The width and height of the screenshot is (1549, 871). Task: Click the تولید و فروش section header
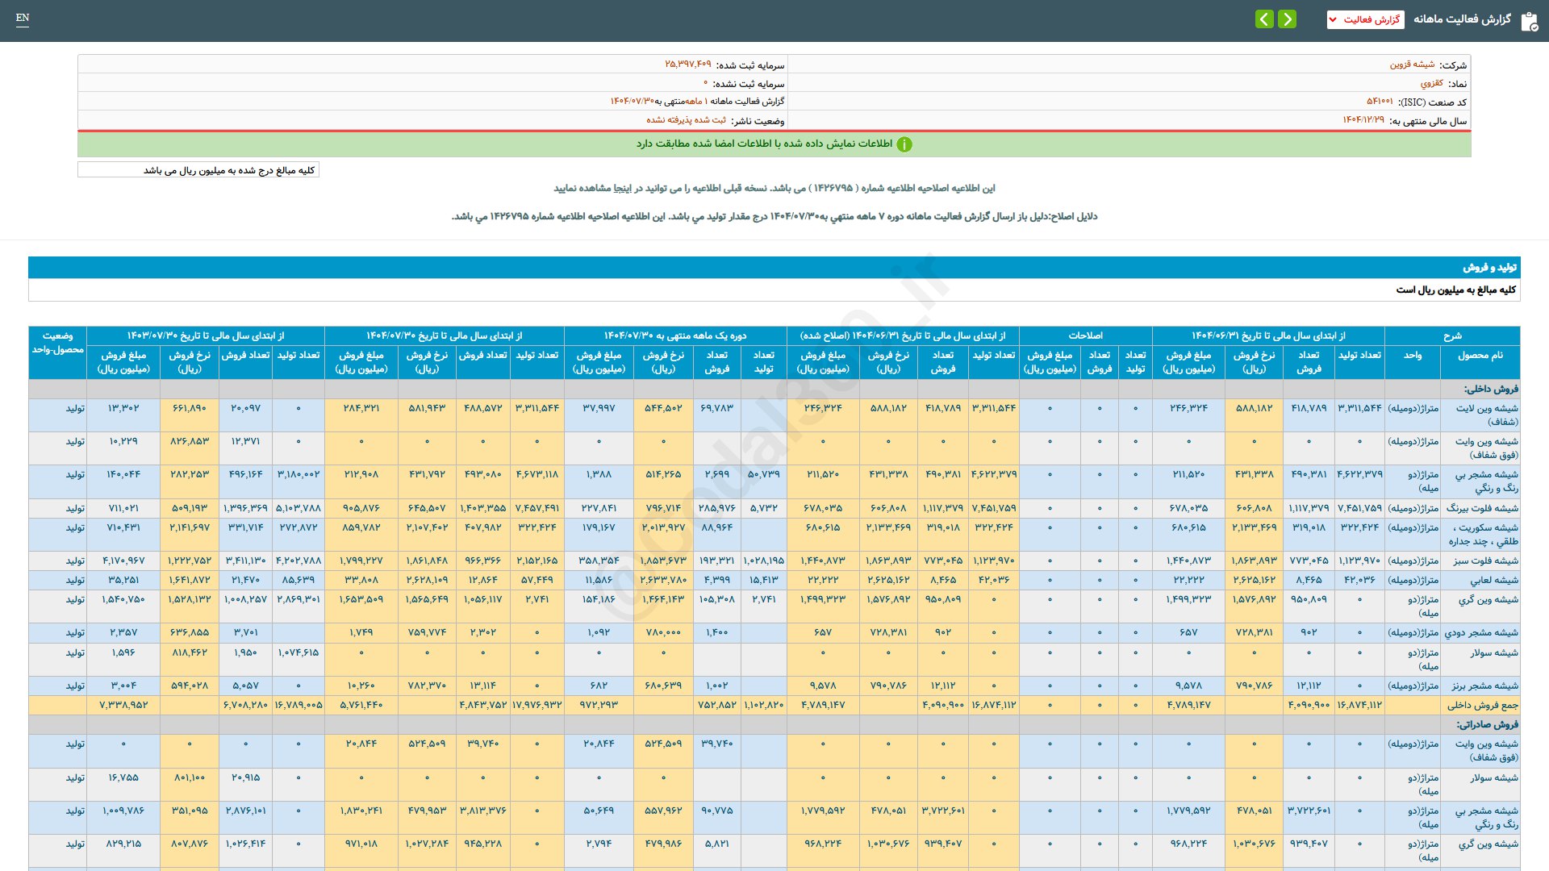point(1489,267)
